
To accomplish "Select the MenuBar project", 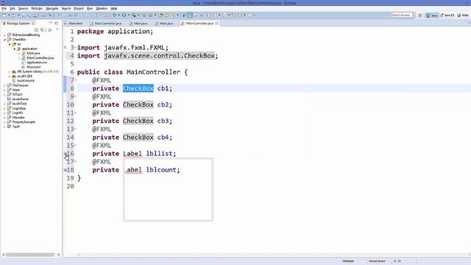I will 18,118.
